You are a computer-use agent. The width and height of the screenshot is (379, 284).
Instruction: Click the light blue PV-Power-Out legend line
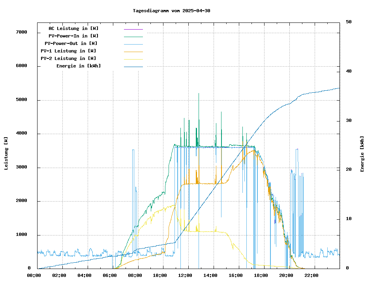[133, 44]
